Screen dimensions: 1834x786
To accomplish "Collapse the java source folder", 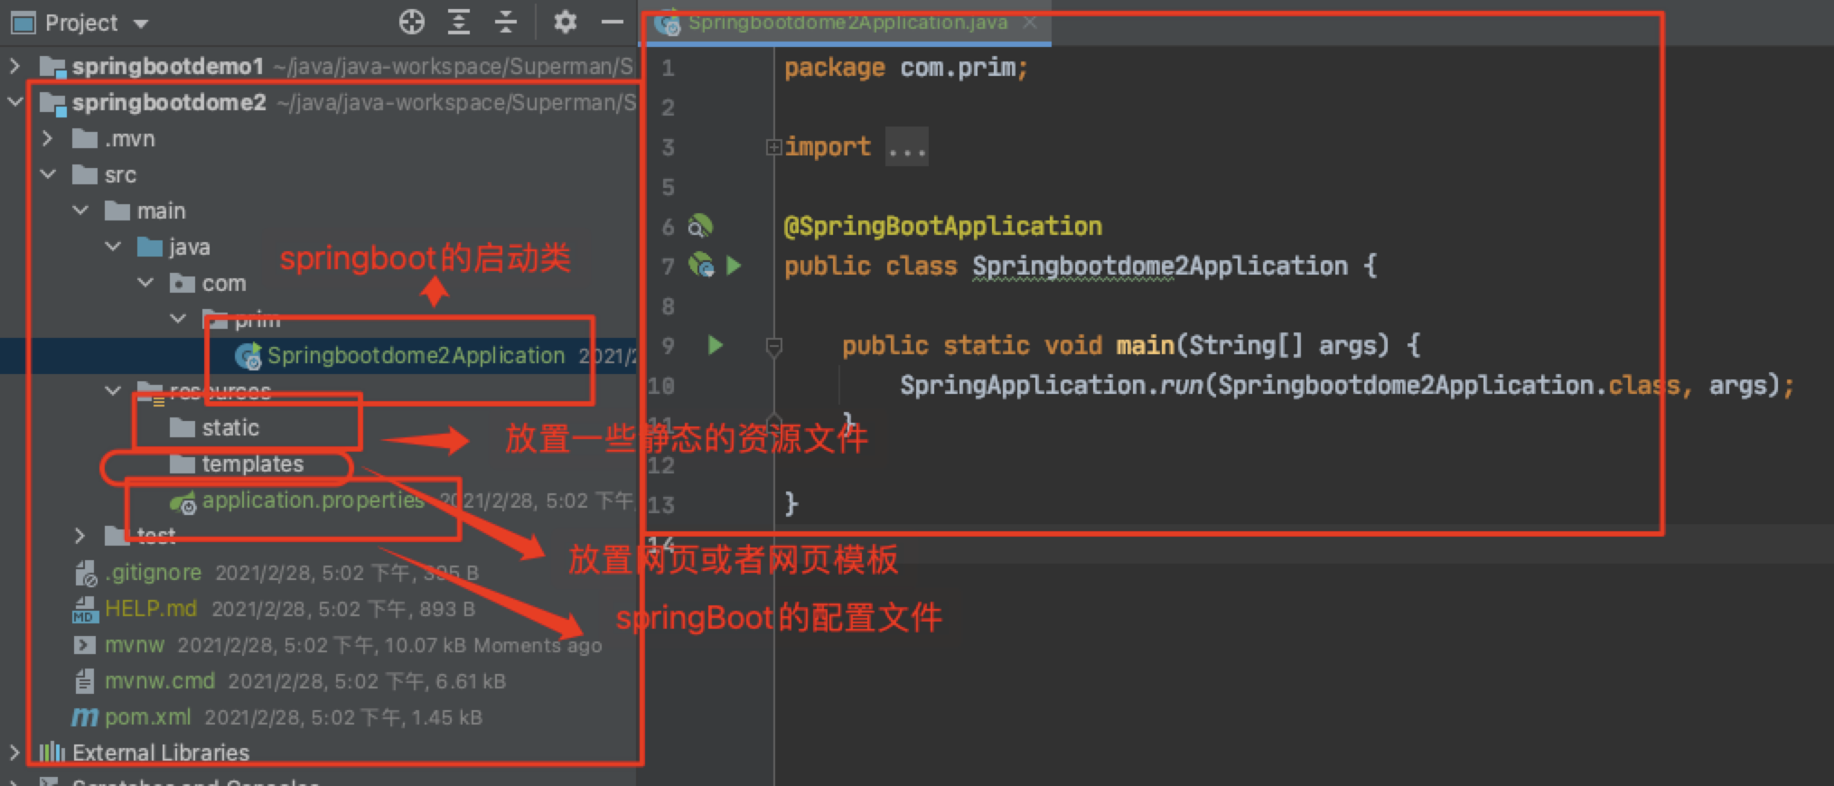I will click(x=113, y=247).
